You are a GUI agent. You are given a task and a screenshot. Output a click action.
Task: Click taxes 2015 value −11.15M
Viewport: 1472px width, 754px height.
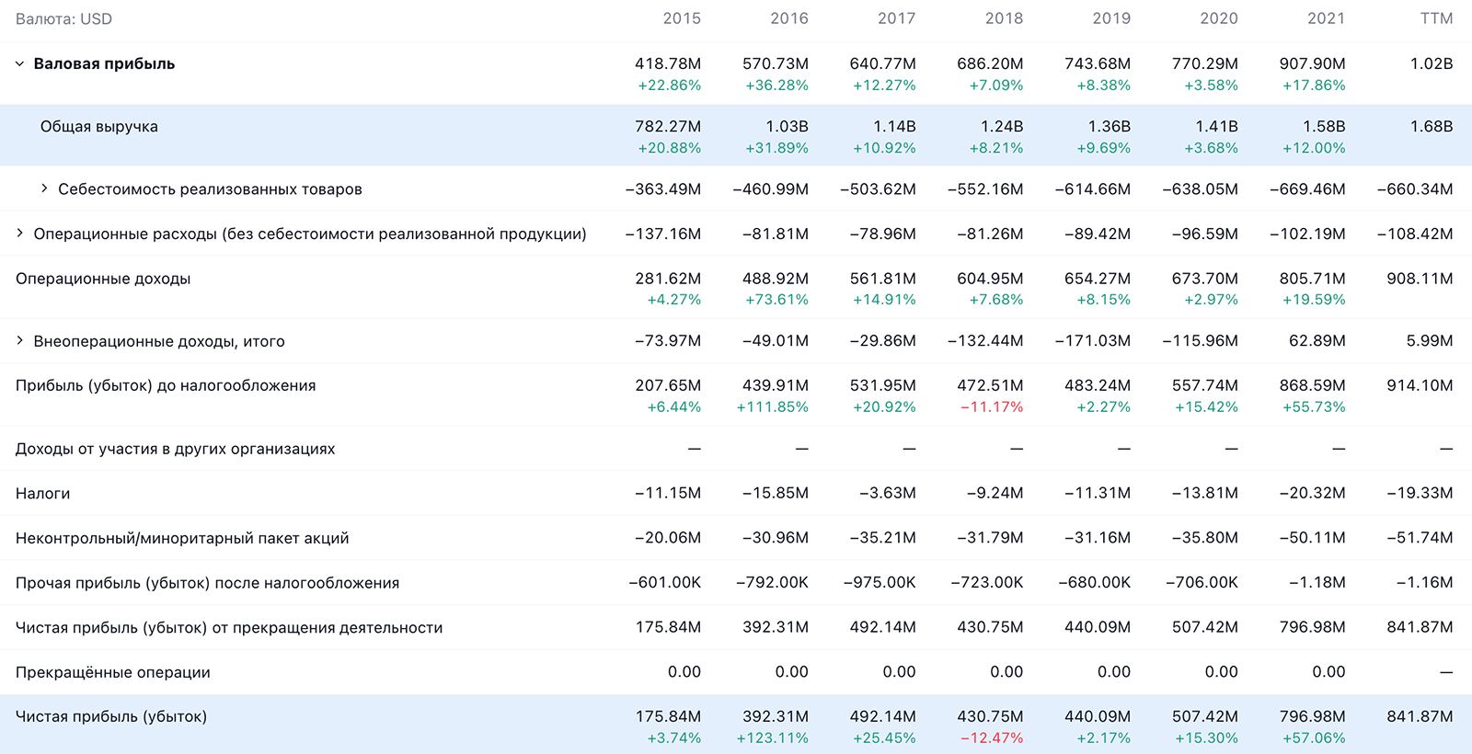[668, 494]
